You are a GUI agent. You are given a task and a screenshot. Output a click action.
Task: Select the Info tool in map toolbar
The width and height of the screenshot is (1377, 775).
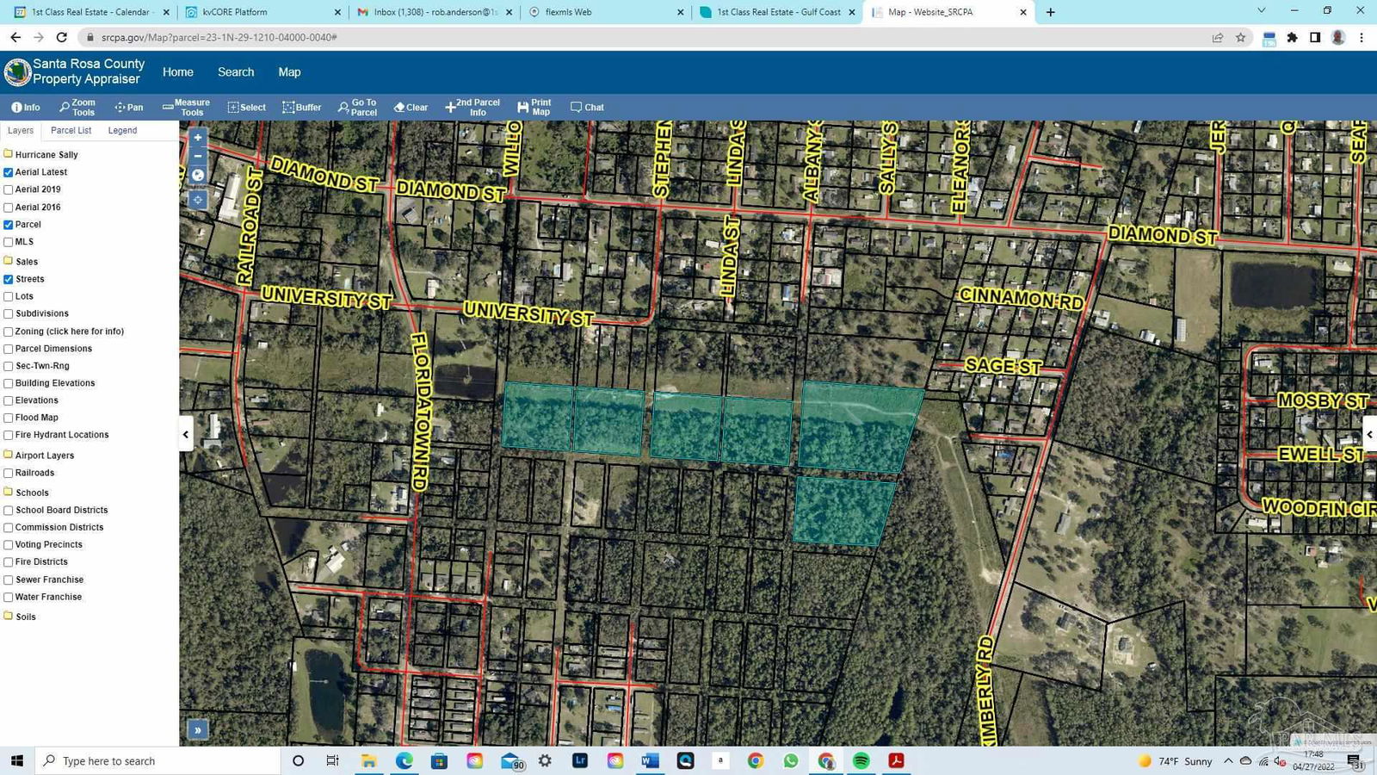(x=25, y=108)
